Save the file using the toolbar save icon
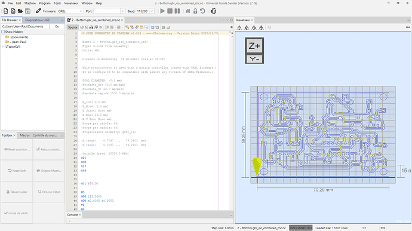 click(x=27, y=11)
